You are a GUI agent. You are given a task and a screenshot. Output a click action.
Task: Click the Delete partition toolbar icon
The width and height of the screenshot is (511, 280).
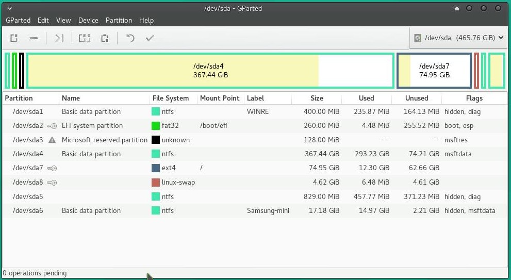tap(33, 38)
